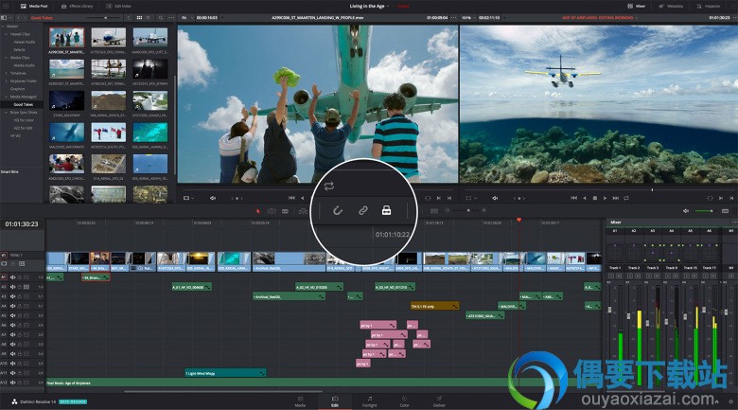This screenshot has height=410, width=738.
Task: Select the Selection Mode arrow tool
Action: point(258,211)
